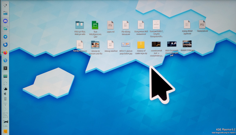Open Thunderbird mail from the panel

point(5,45)
